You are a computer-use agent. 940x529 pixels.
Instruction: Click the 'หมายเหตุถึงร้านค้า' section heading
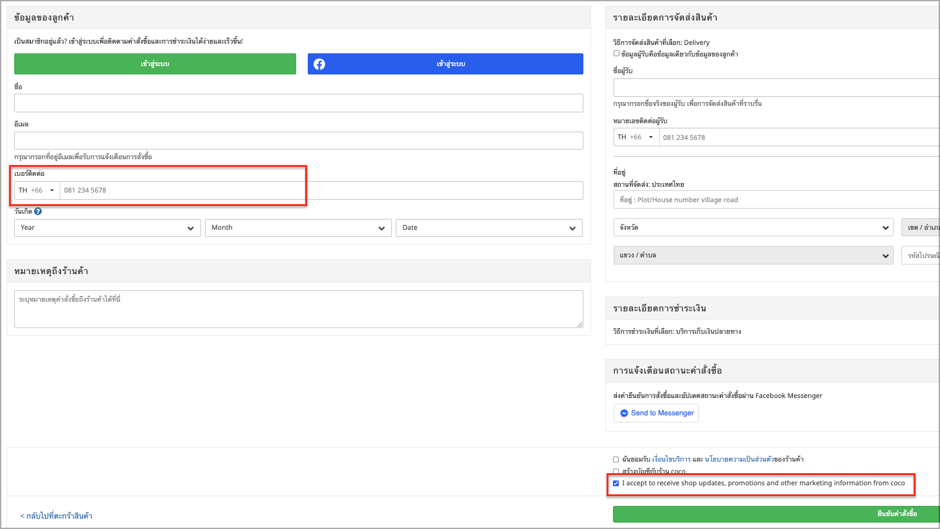pyautogui.click(x=51, y=272)
